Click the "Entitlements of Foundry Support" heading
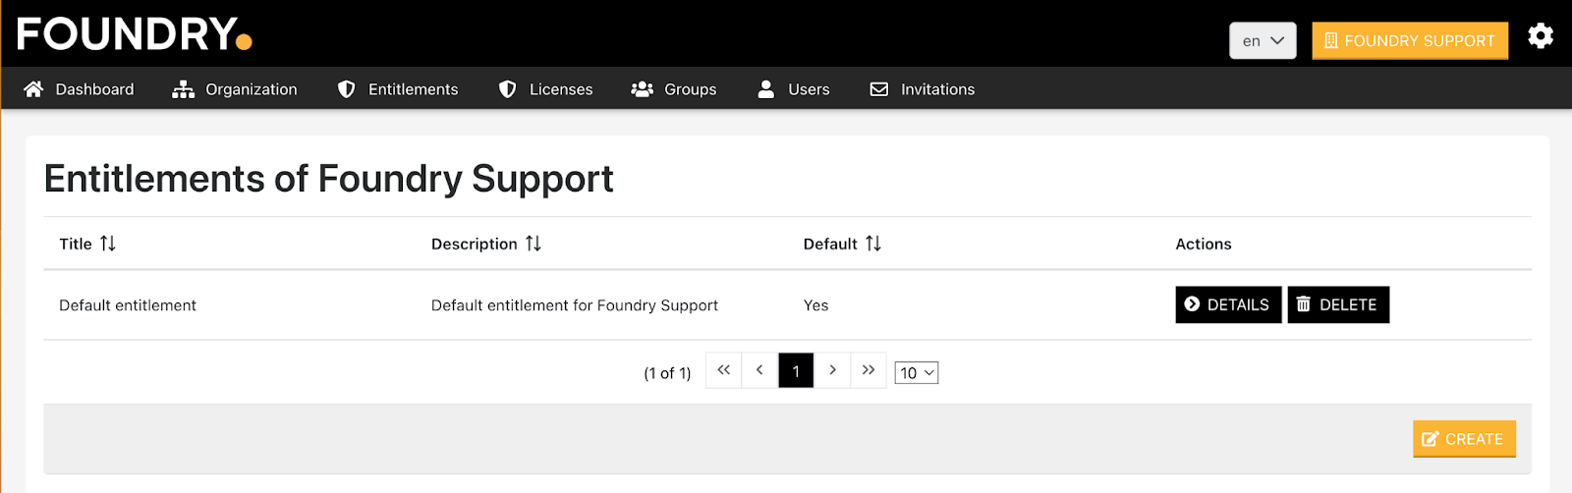Screen dimensions: 1572x493 click(329, 179)
